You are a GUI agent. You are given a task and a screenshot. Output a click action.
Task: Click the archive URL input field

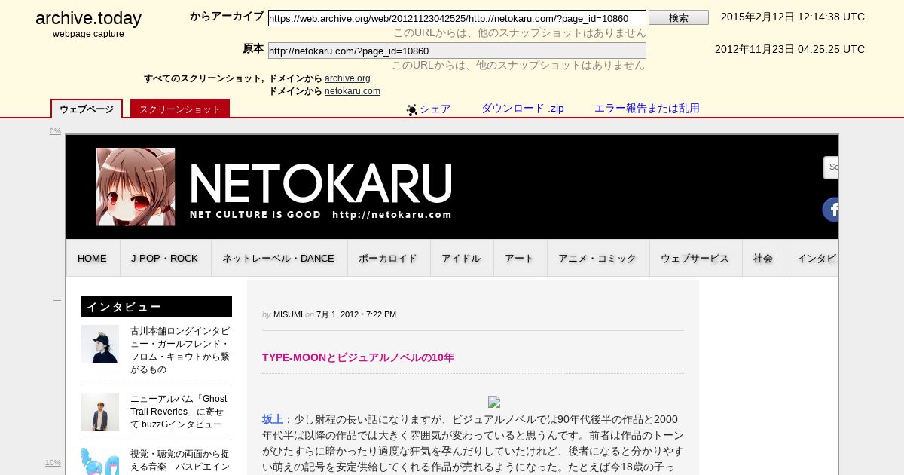[457, 18]
